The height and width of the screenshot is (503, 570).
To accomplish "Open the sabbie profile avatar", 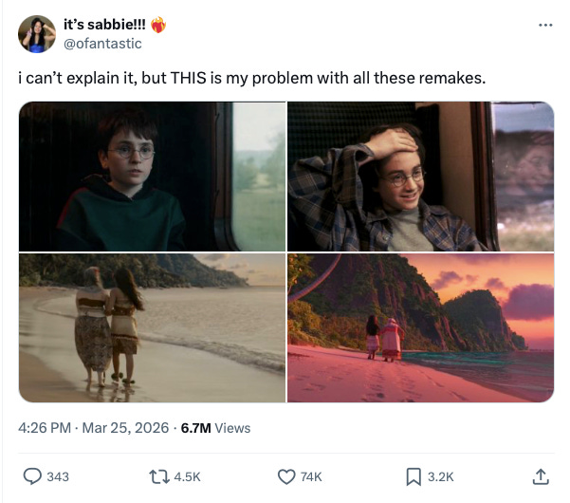I will coord(37,34).
